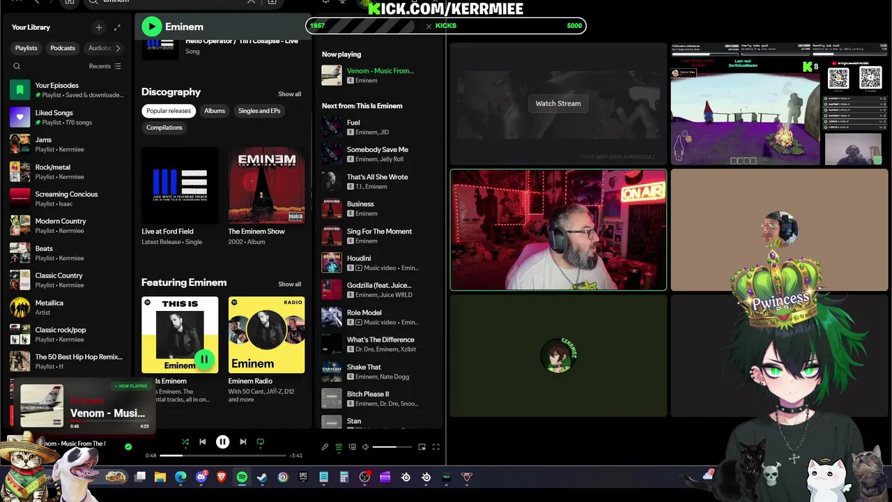
Task: Open Metallica artist in library
Action: point(68,307)
